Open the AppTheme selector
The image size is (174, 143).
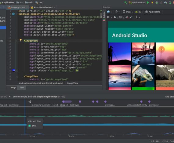153,12
